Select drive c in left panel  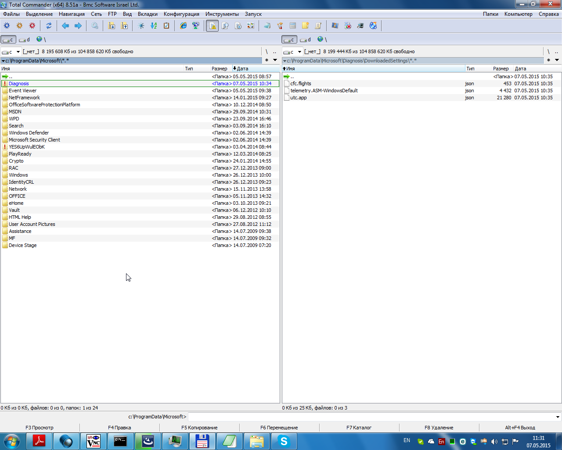(8, 40)
